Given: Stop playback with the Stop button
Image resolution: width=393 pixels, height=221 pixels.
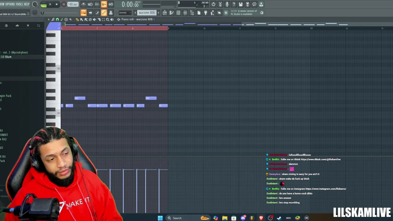Looking at the screenshot, I should [57, 4].
